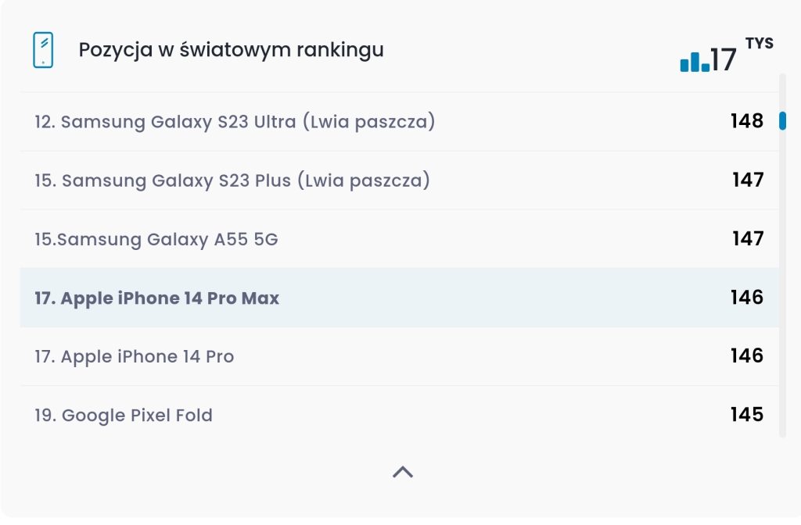Screen dimensions: 801x525
Task: Click the Pozycja w światowym rankingu heading
Action: [232, 49]
